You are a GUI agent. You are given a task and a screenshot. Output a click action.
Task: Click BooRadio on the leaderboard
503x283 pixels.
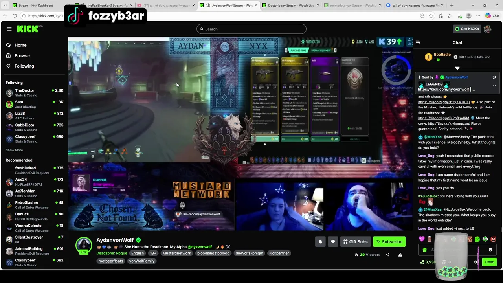click(442, 55)
